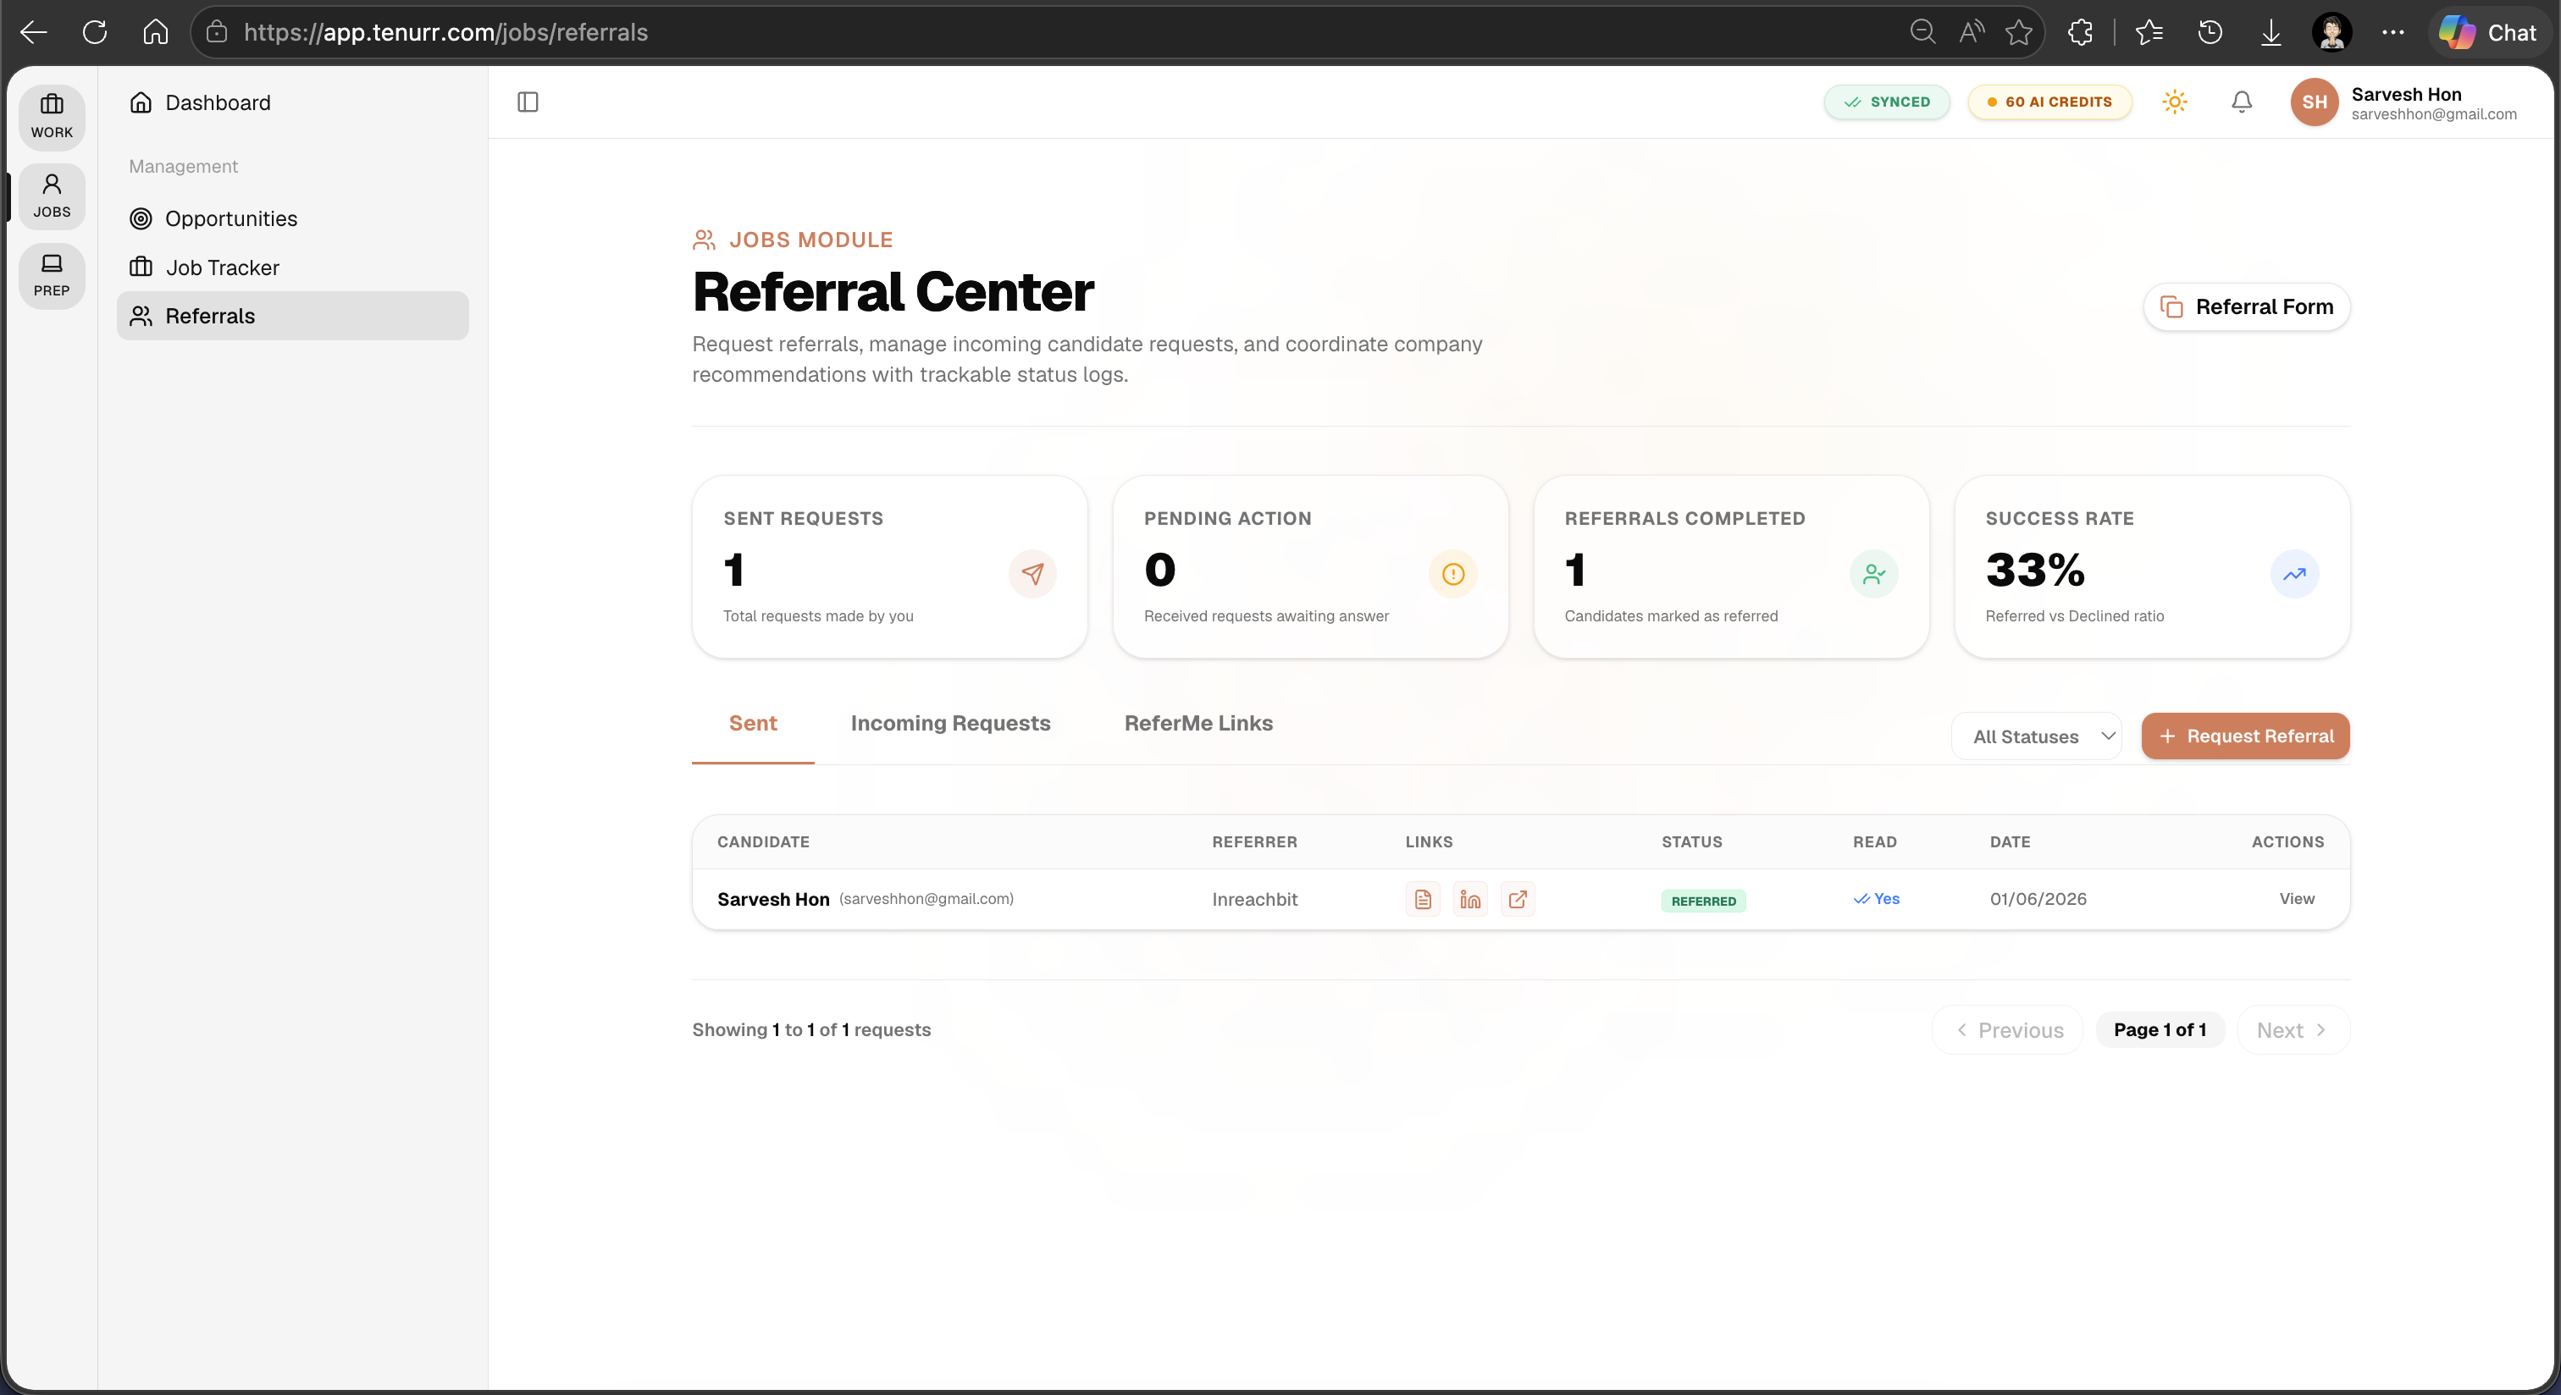Open browser extensions puzzle icon
This screenshot has height=1395, width=2561.
(x=2080, y=33)
